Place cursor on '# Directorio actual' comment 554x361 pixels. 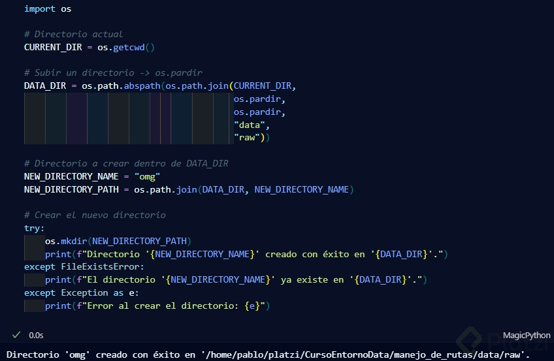73,34
